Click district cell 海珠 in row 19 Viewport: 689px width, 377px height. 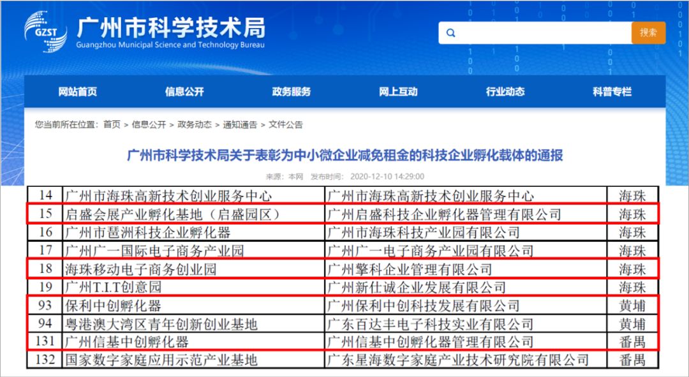(633, 287)
